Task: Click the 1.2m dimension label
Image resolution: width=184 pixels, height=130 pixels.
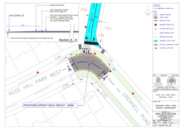Action: pyautogui.click(x=101, y=35)
